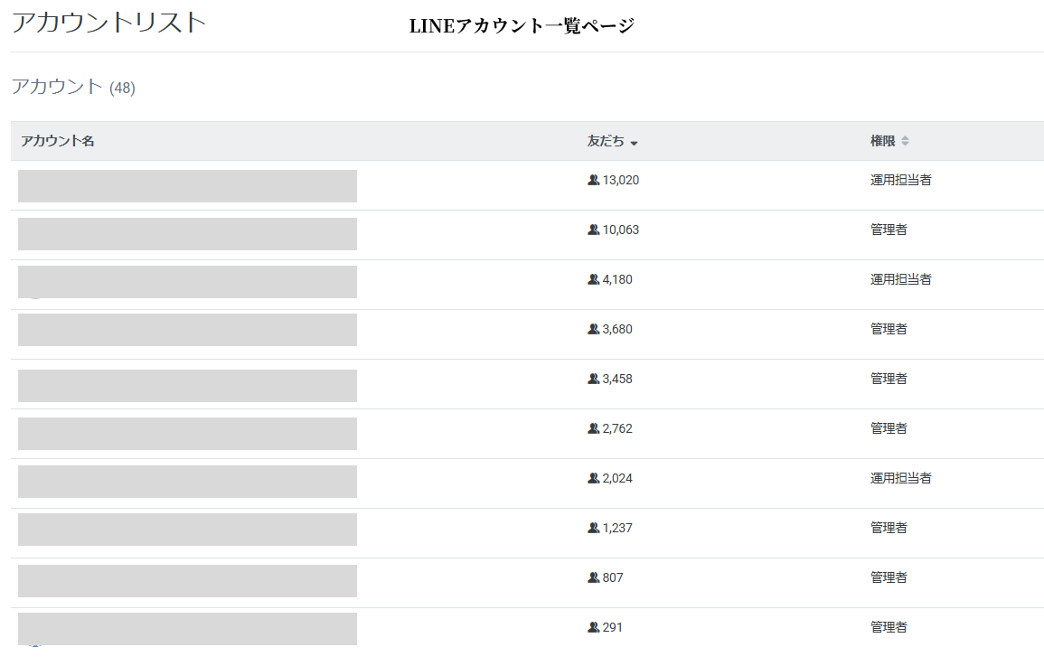Click the friends icon beside 2,762
The height and width of the screenshot is (666, 1044).
coord(593,429)
